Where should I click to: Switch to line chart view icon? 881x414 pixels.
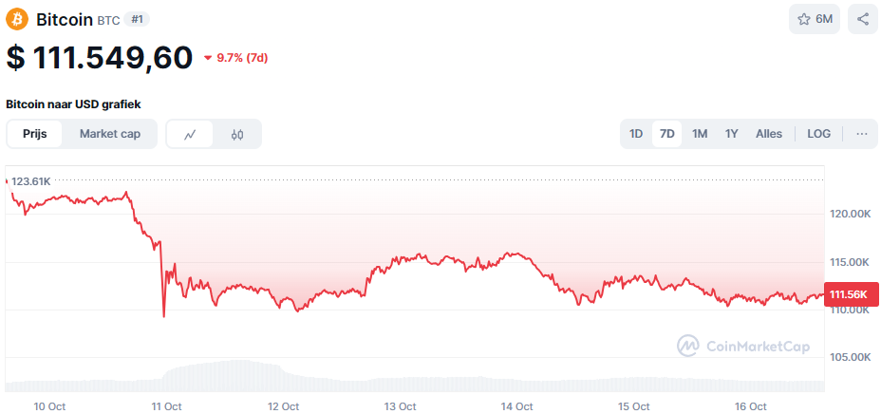pos(190,134)
